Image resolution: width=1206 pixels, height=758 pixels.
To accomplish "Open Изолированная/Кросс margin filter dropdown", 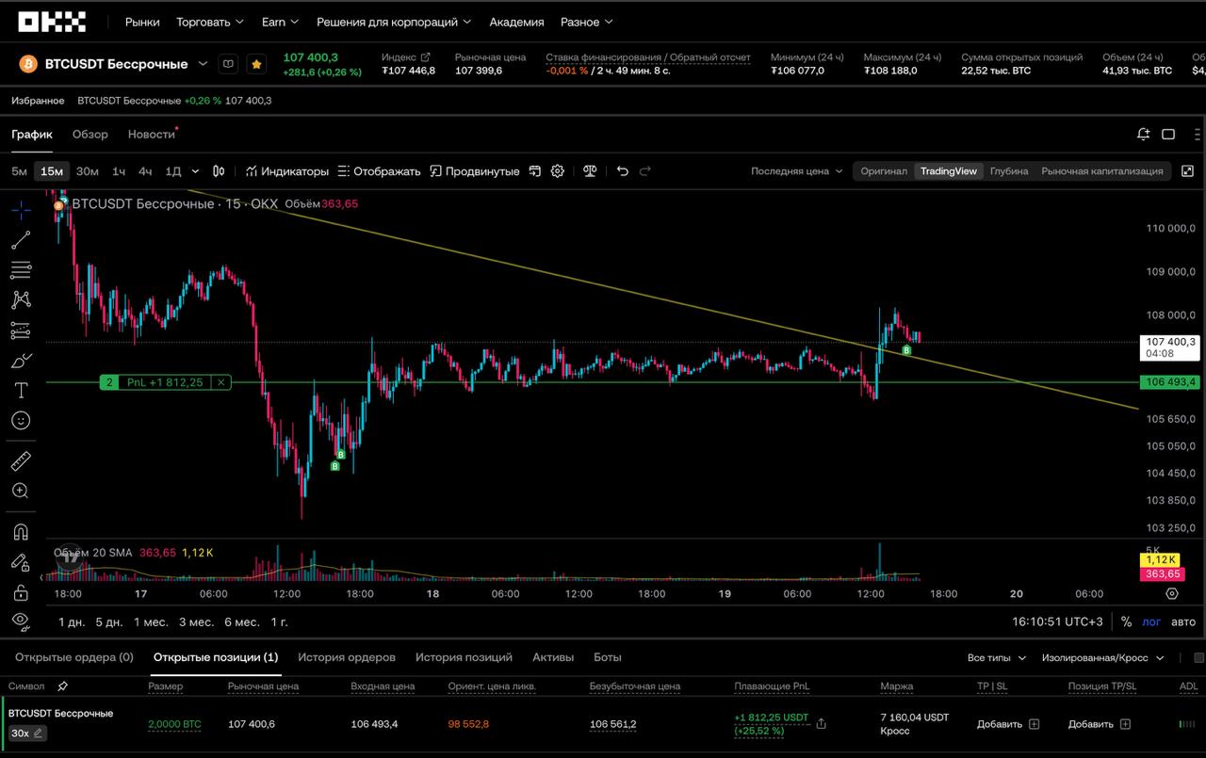I will [x=1102, y=658].
